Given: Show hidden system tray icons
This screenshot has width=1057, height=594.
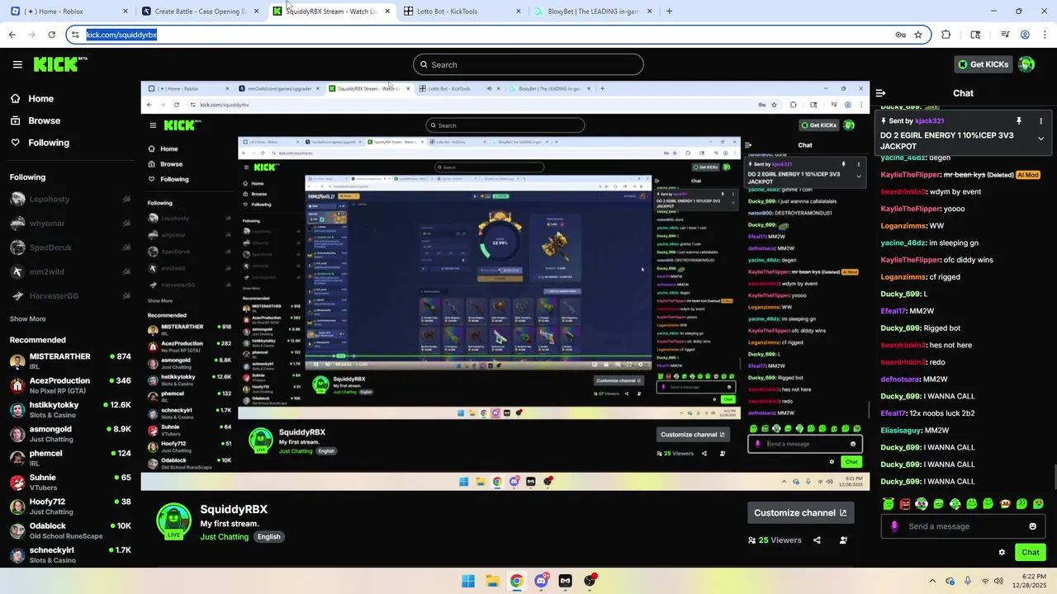Looking at the screenshot, I should pos(932,581).
